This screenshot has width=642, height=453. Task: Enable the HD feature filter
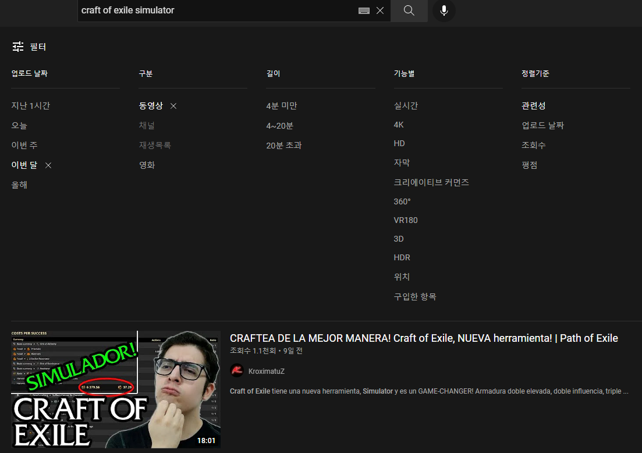coord(399,143)
